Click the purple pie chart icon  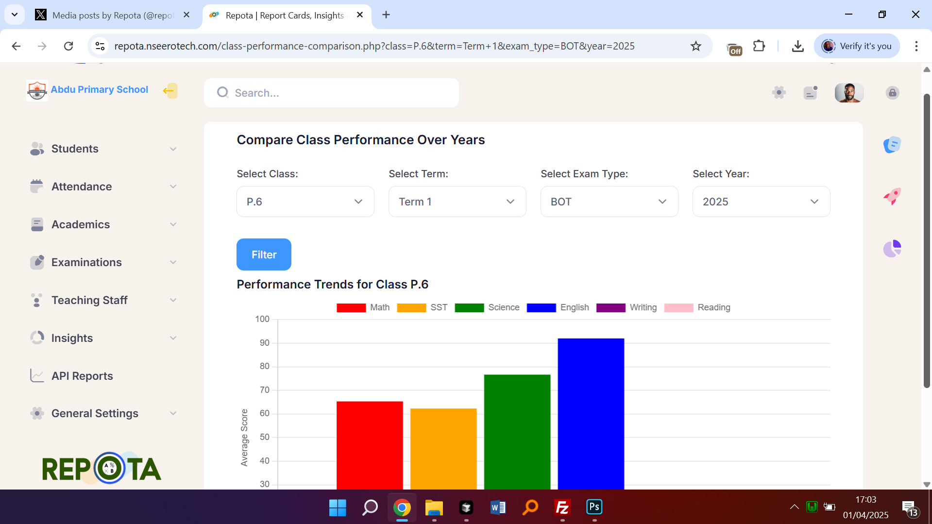click(892, 249)
